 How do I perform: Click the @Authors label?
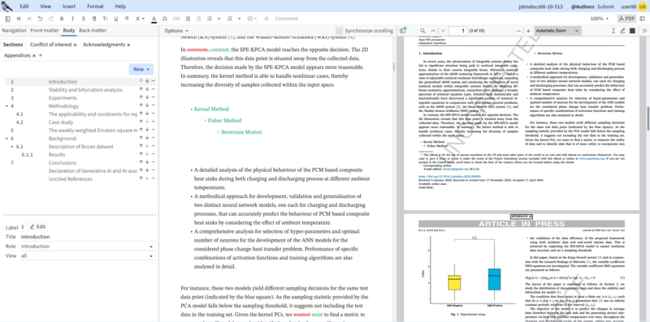[x=583, y=6]
